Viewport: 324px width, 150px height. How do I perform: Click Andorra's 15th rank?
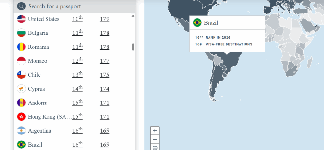tap(77, 103)
